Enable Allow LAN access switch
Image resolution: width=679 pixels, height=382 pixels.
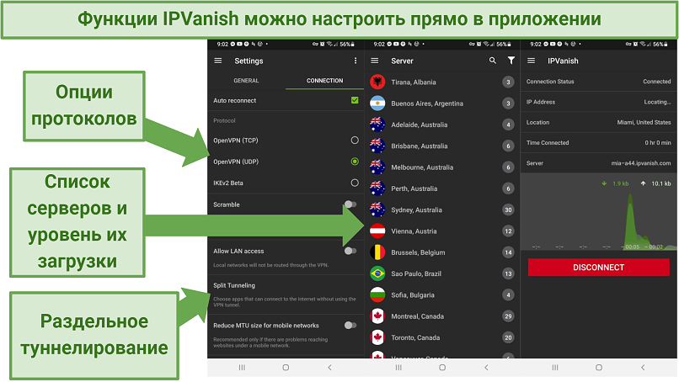(x=350, y=251)
